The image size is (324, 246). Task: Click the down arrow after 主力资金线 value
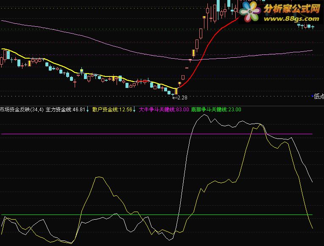tap(88, 110)
